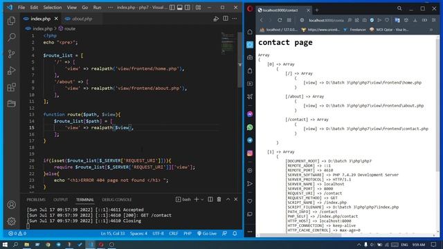Open the editor More Actions ellipsis

pos(235,19)
